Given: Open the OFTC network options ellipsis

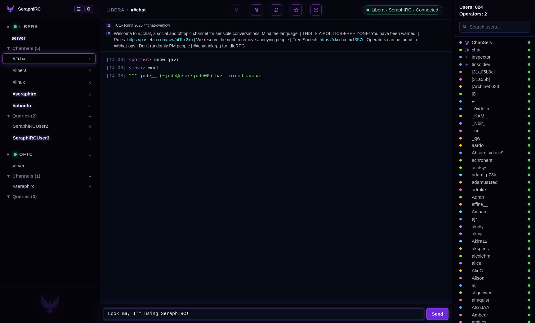Looking at the screenshot, I should [x=89, y=155].
